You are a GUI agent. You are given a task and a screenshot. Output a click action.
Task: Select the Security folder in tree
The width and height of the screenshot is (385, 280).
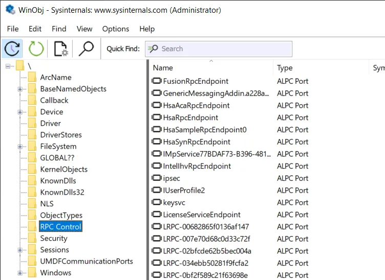54,238
